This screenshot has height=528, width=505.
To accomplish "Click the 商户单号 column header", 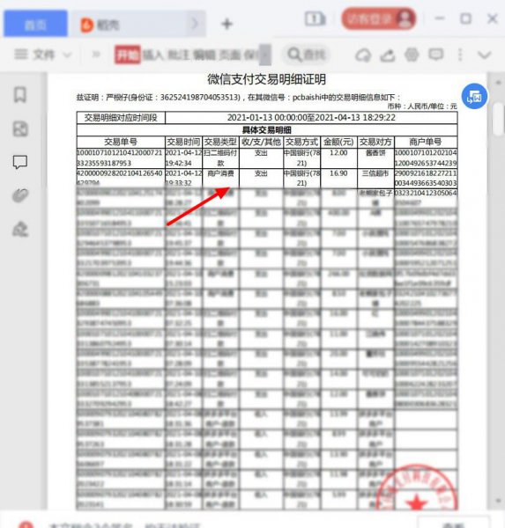I will [426, 142].
